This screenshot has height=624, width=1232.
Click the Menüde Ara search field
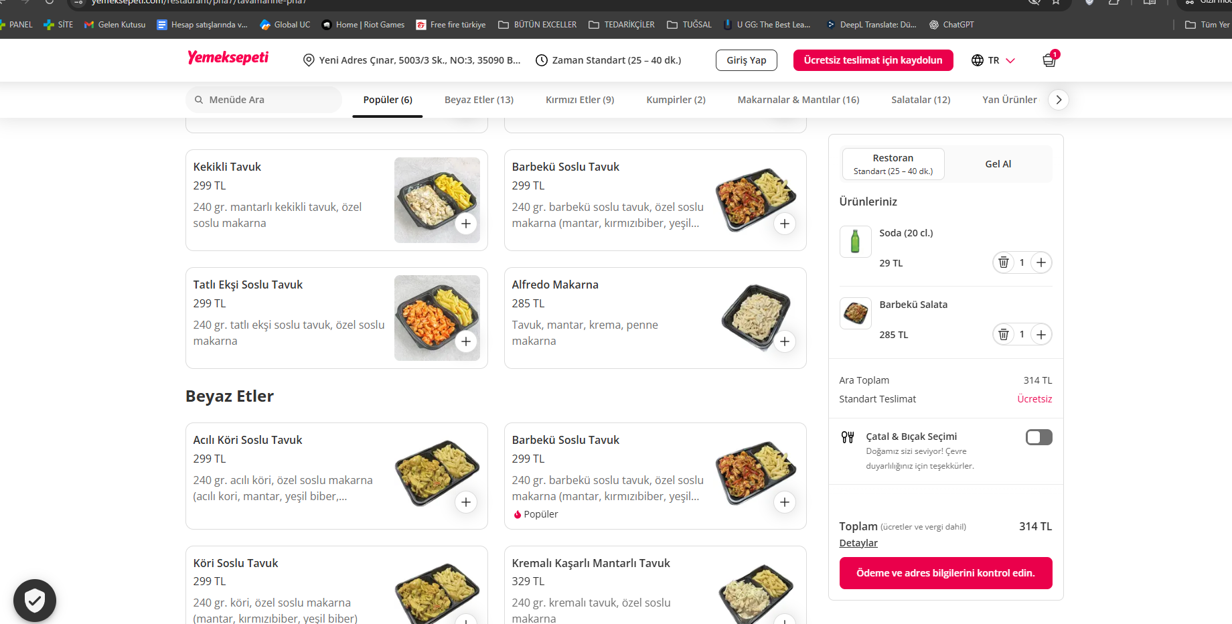(264, 100)
